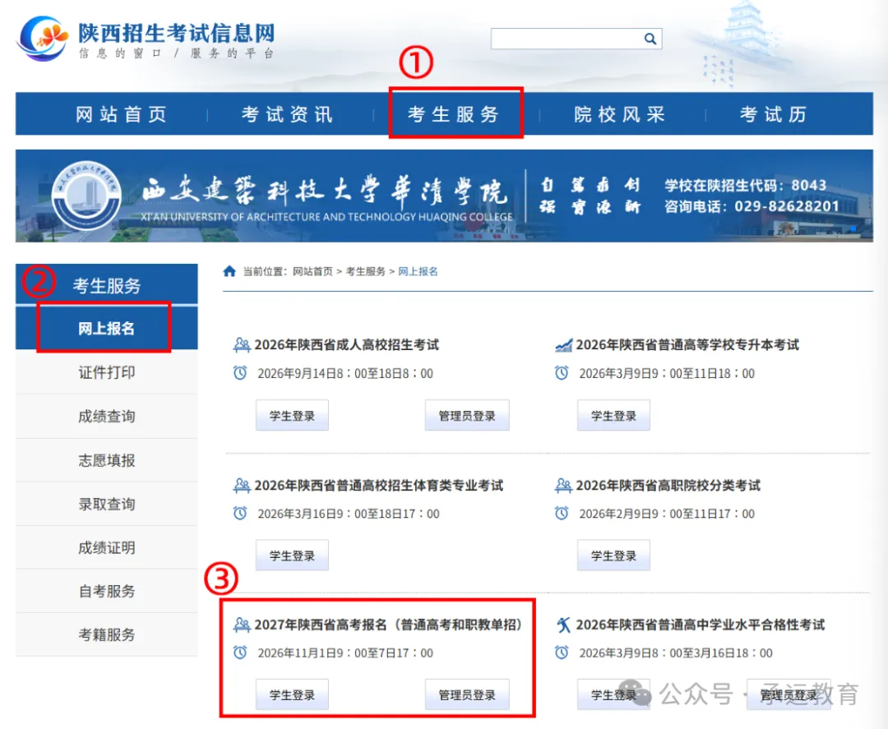Screen dimensions: 888x729
Task: Click the 学业水平合格性考试 title text
Action: (701, 625)
